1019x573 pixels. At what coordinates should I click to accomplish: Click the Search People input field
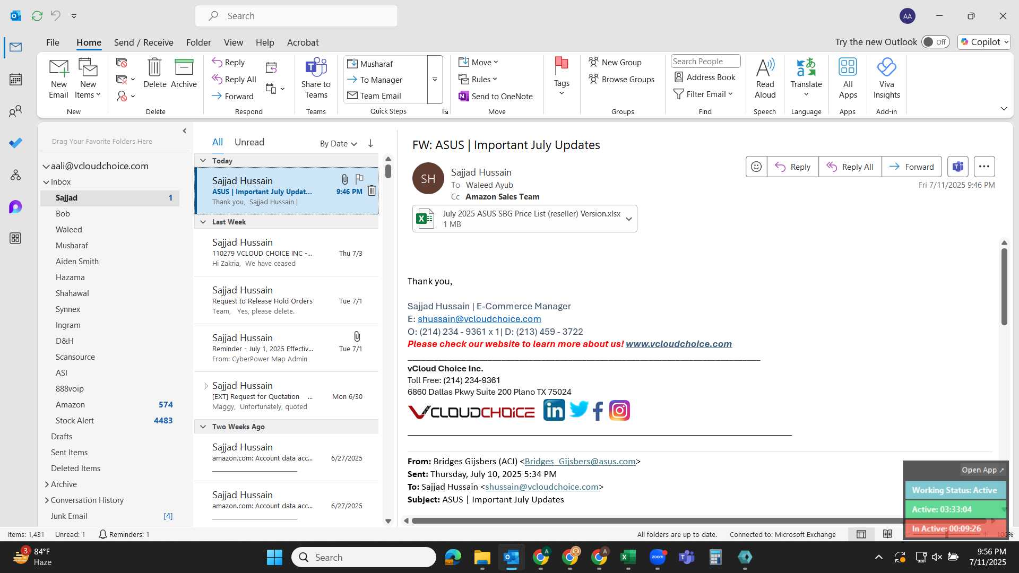pos(705,61)
